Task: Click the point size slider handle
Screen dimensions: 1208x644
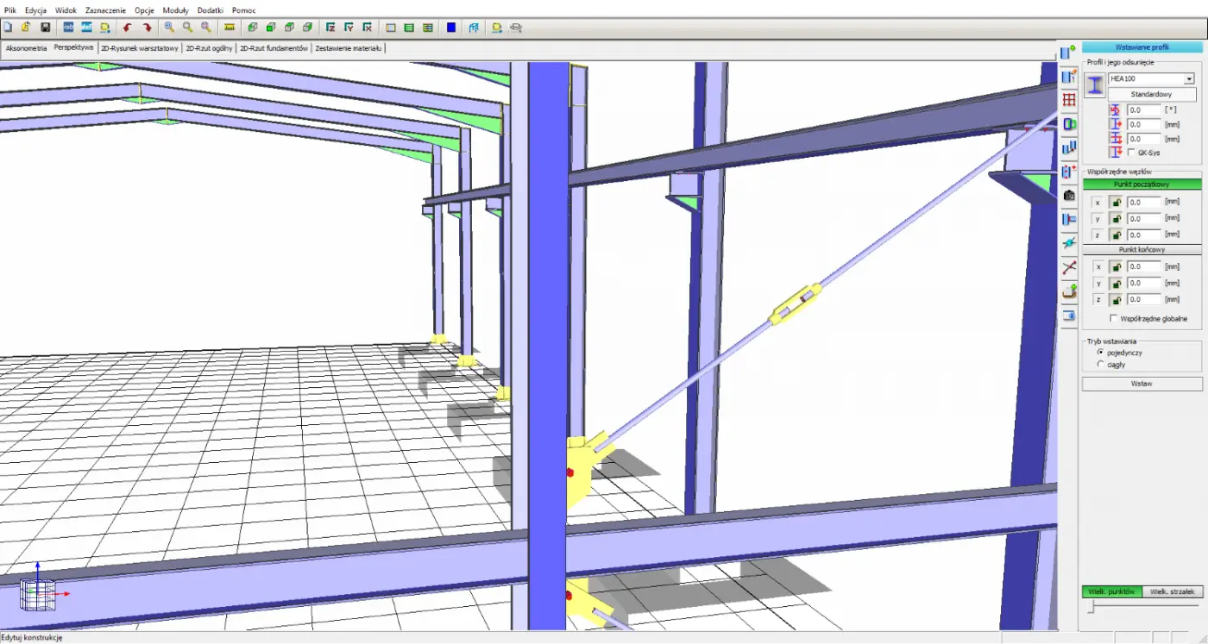Action: pyautogui.click(x=1092, y=608)
